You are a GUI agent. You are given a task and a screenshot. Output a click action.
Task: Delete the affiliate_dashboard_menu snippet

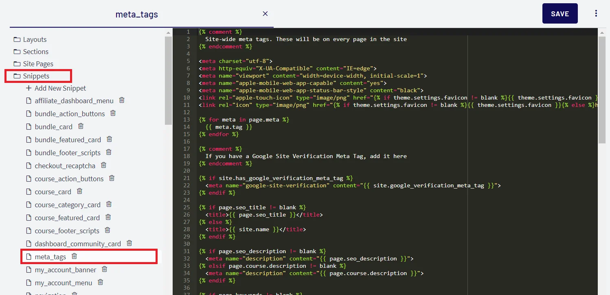point(121,100)
